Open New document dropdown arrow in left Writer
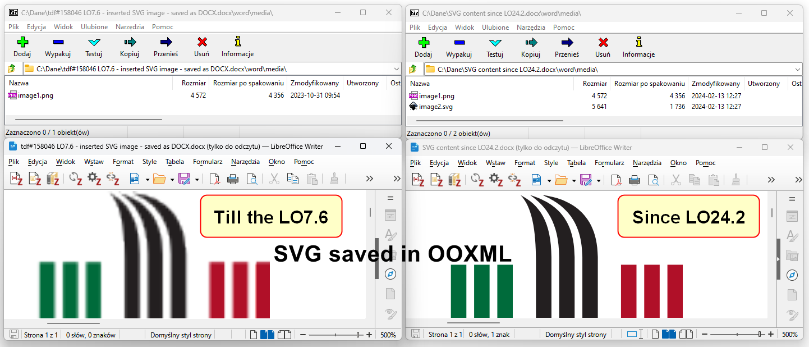 tap(148, 180)
